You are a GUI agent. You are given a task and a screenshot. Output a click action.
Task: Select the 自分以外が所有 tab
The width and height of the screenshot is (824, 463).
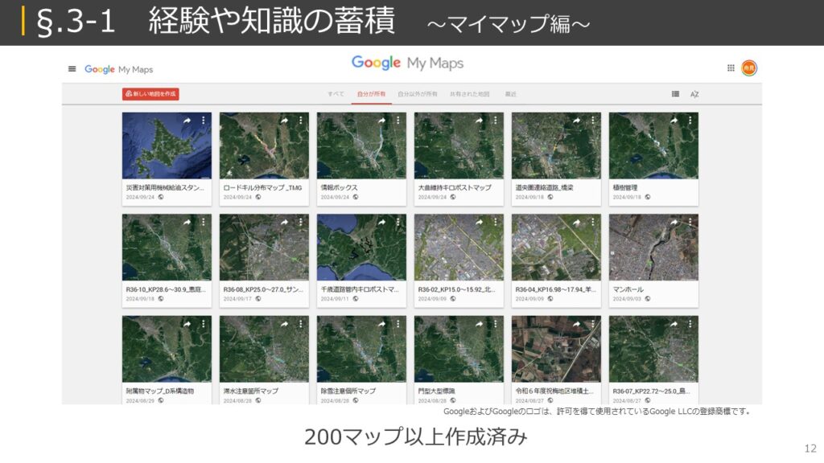click(418, 94)
